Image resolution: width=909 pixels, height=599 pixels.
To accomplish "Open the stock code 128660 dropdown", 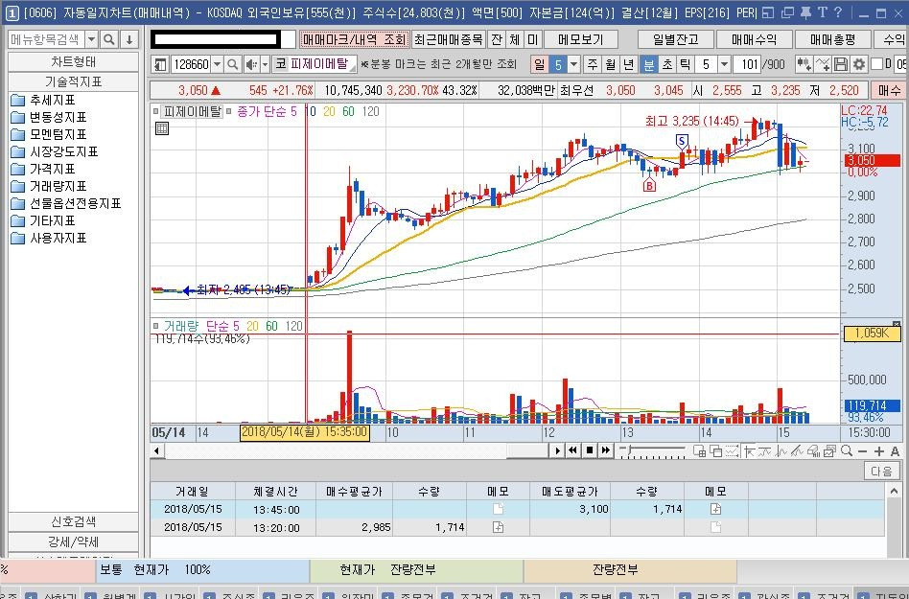I will click(x=217, y=64).
